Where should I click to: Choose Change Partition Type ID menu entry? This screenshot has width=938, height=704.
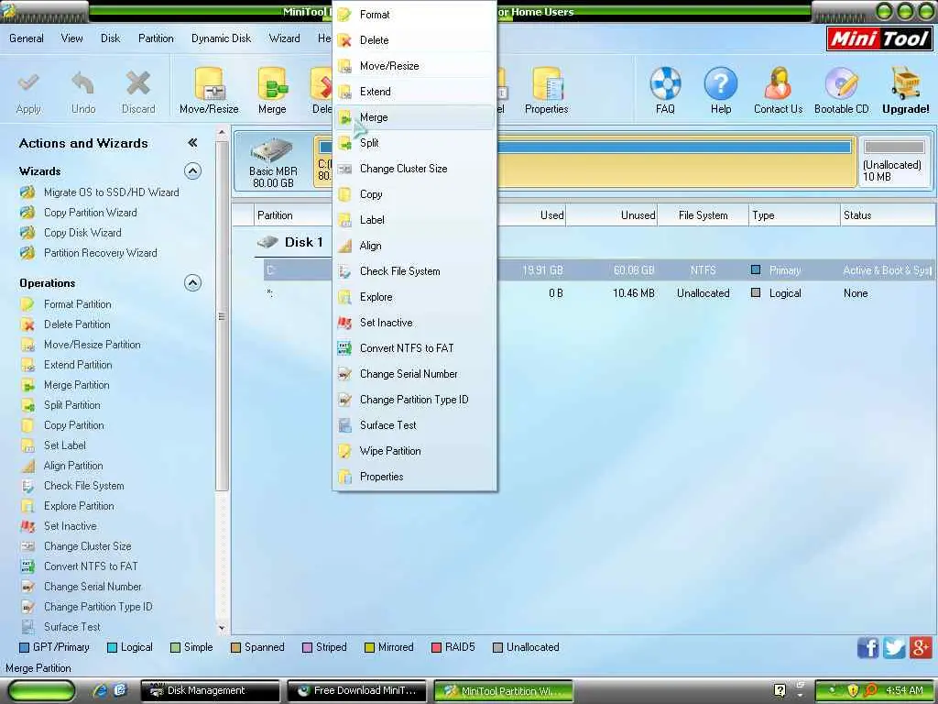coord(415,400)
